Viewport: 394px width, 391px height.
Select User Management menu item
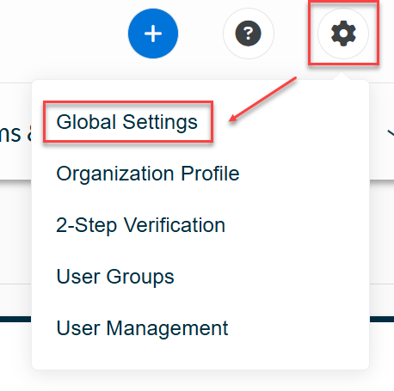[142, 328]
